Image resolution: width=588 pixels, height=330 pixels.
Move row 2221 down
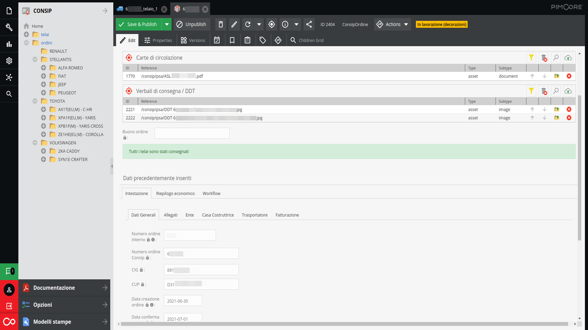click(x=545, y=109)
